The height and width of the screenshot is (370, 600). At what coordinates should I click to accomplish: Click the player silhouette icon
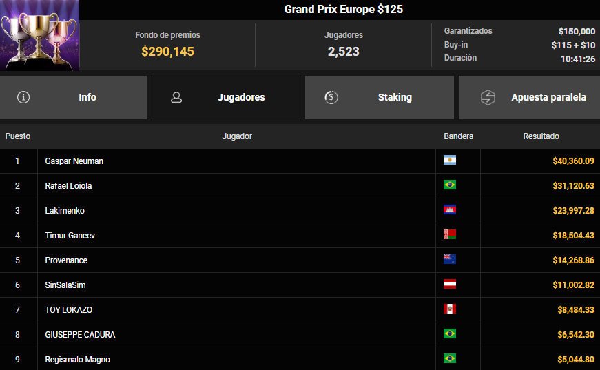(176, 97)
